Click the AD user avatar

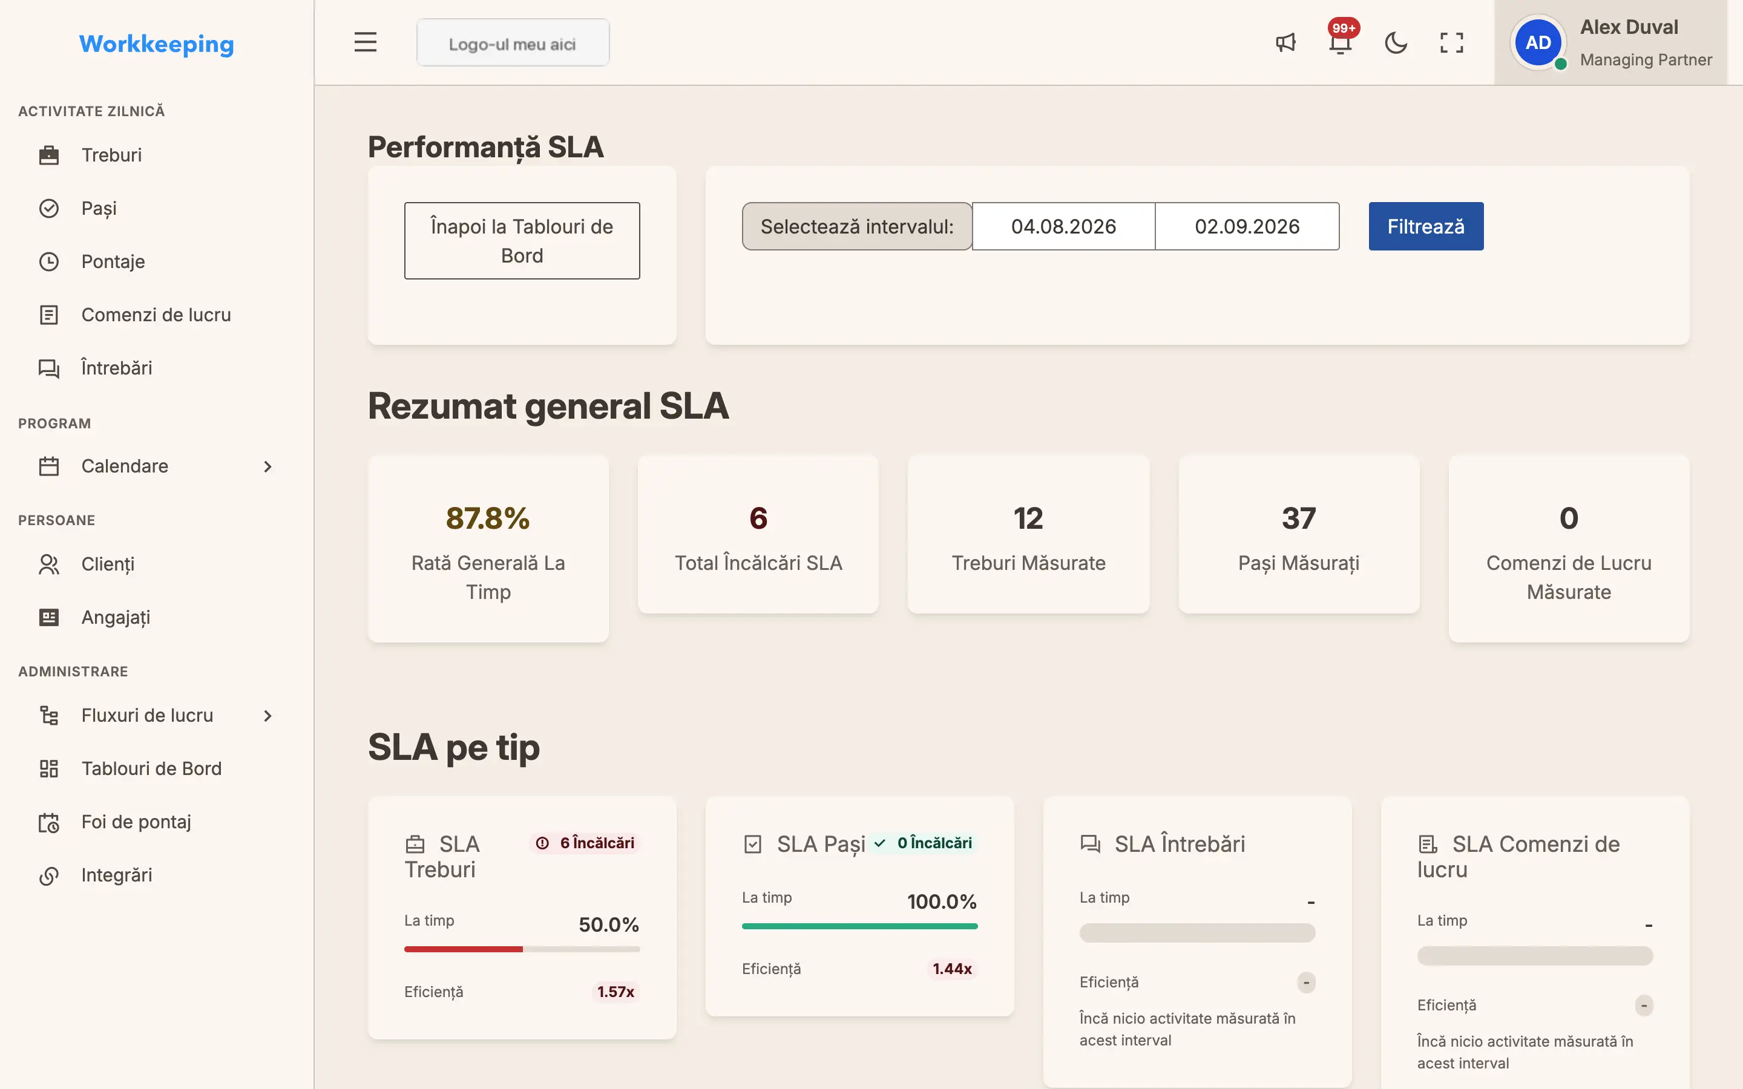[x=1538, y=42]
